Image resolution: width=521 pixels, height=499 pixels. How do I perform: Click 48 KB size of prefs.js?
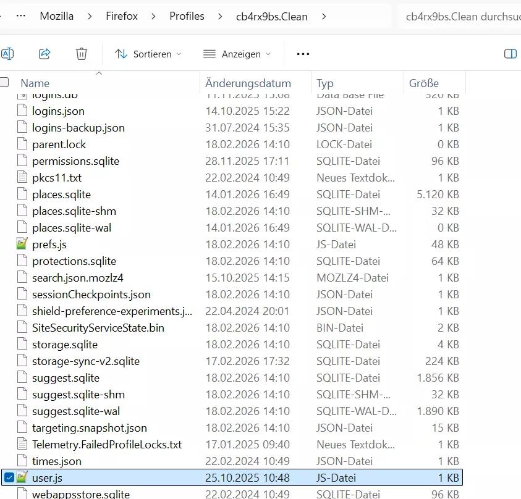pyautogui.click(x=445, y=245)
